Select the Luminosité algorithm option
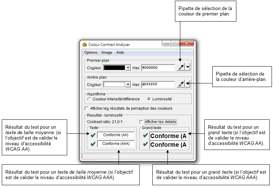 [x=149, y=99]
